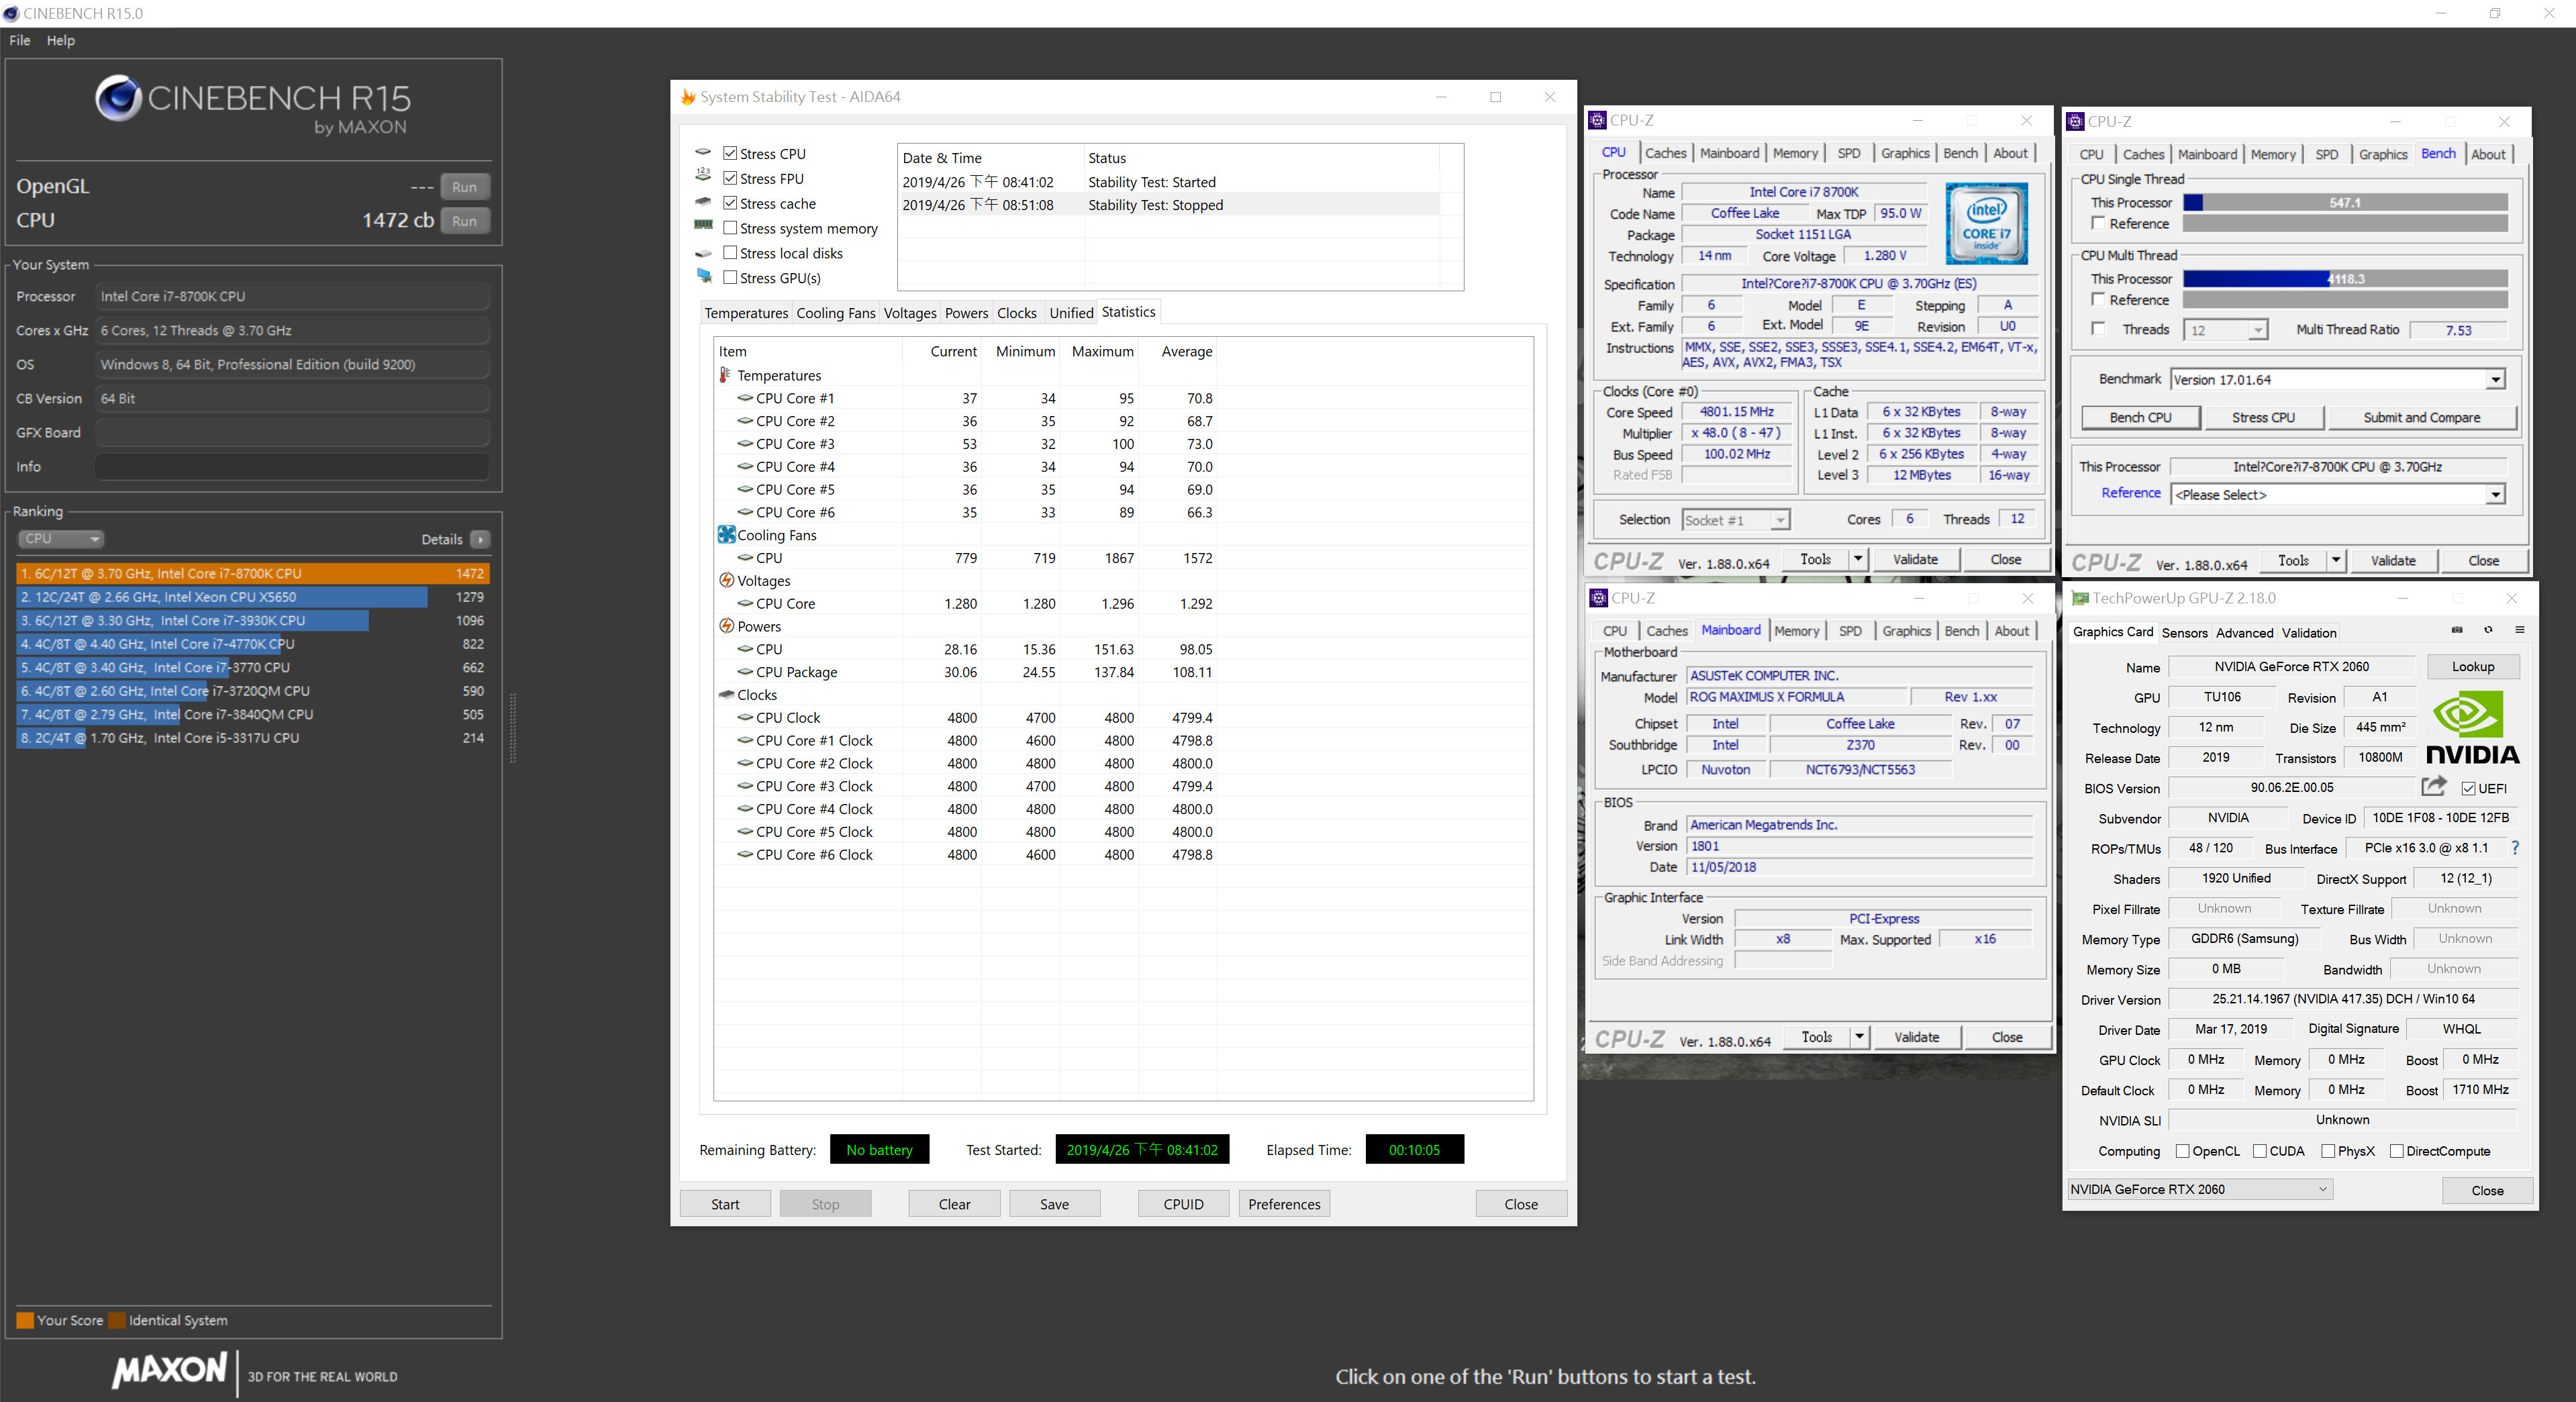
Task: Click the BIOS export arrow icon in GPU-Z
Action: 2434,787
